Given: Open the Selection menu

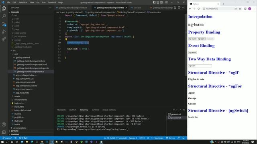Looking at the screenshot, I should pos(23,2).
